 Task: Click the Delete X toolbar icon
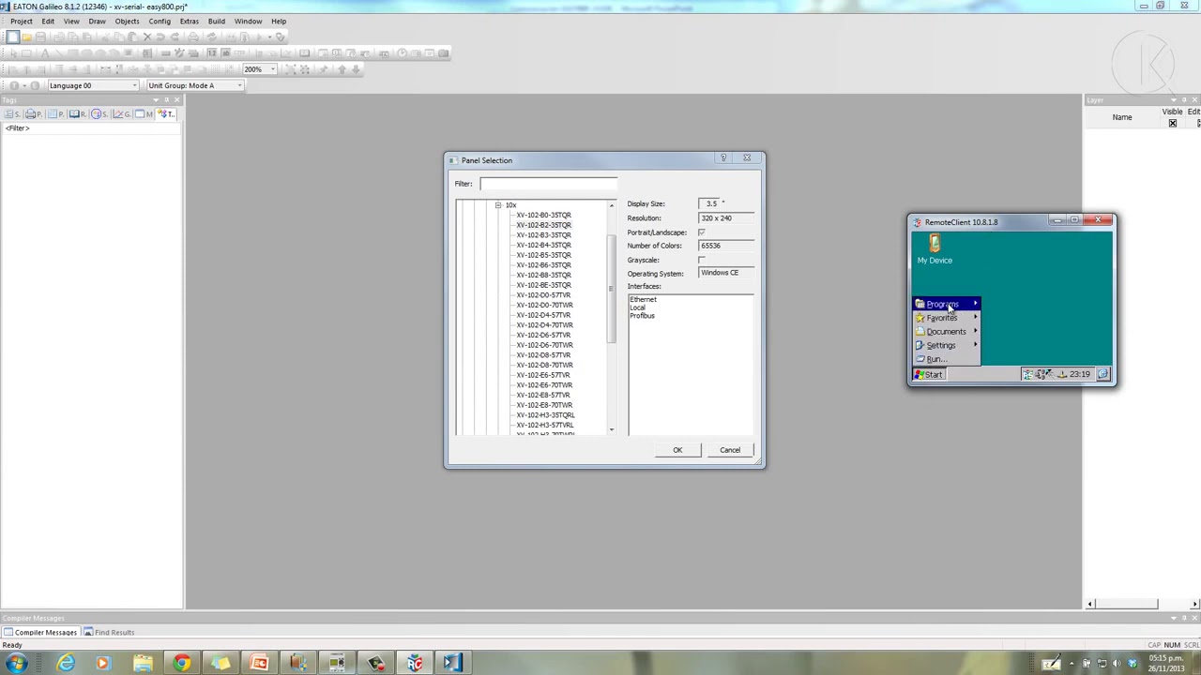[146, 37]
